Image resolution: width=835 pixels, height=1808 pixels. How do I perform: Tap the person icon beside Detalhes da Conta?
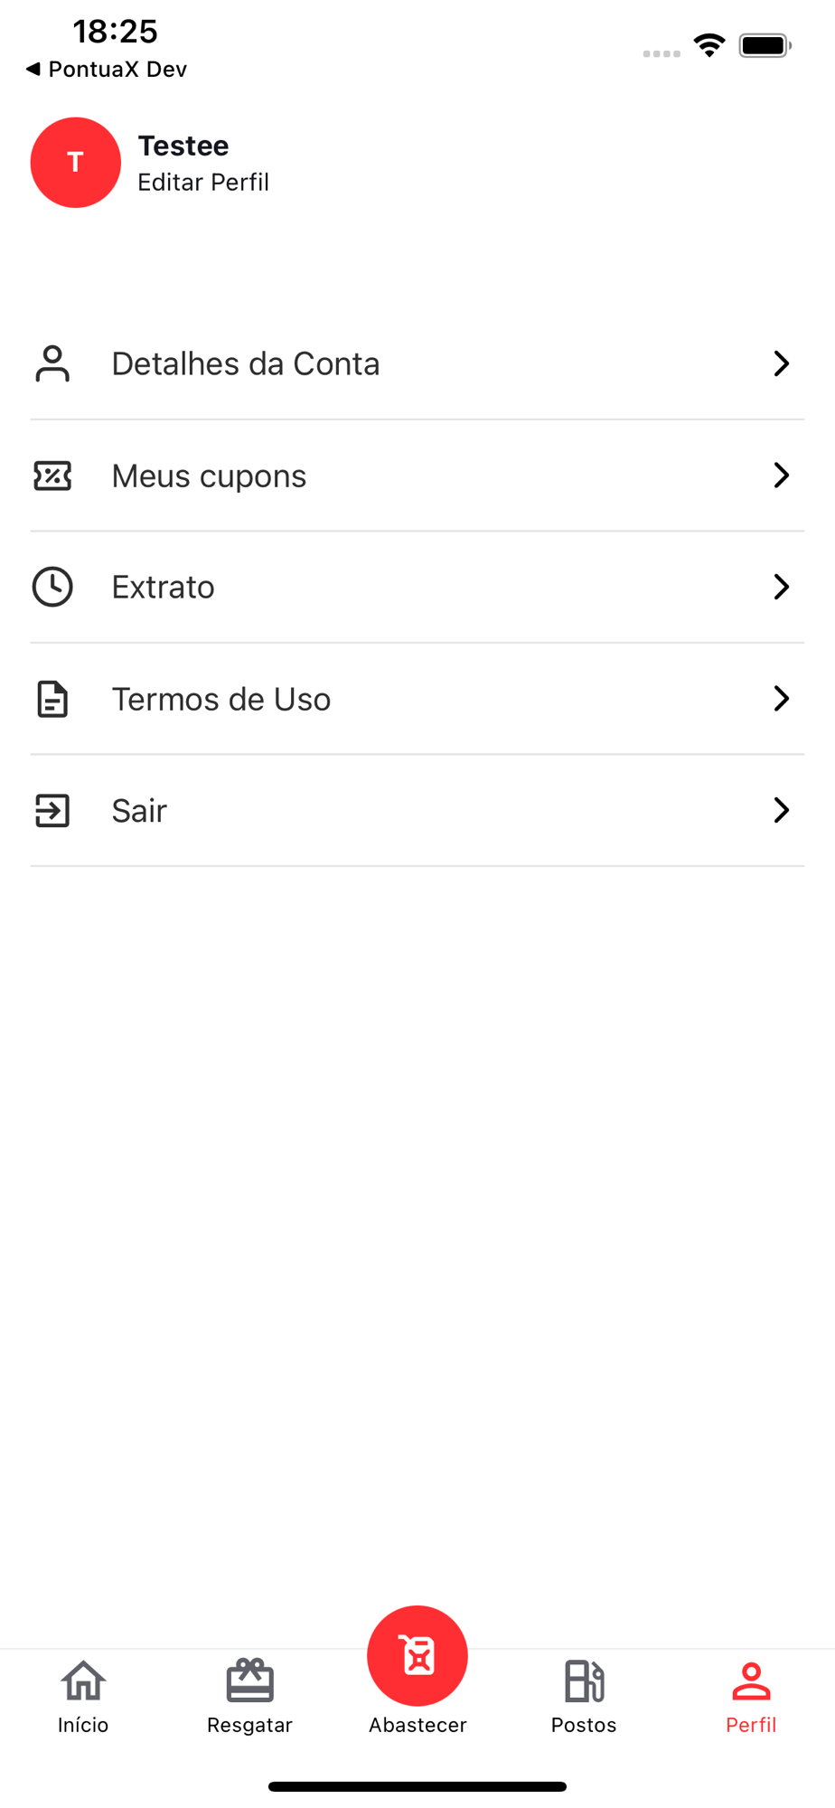[x=52, y=363]
